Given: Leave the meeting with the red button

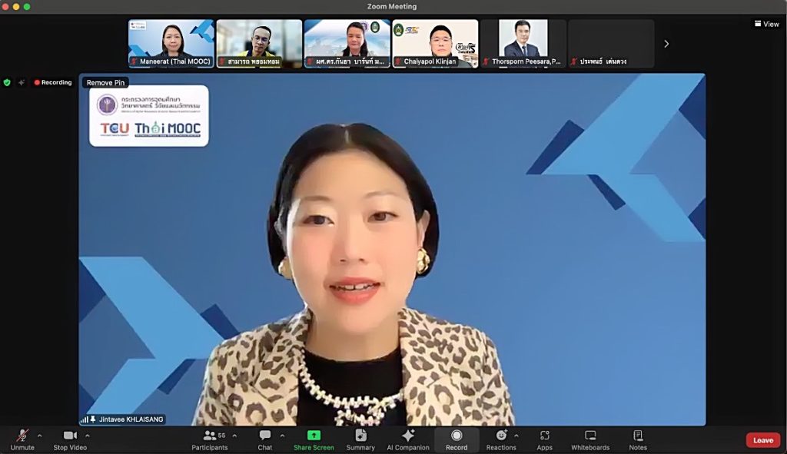Looking at the screenshot, I should [x=763, y=440].
